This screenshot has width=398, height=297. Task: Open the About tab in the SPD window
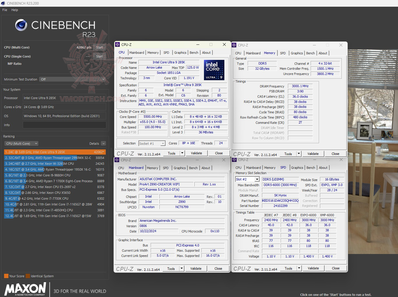pyautogui.click(x=323, y=168)
